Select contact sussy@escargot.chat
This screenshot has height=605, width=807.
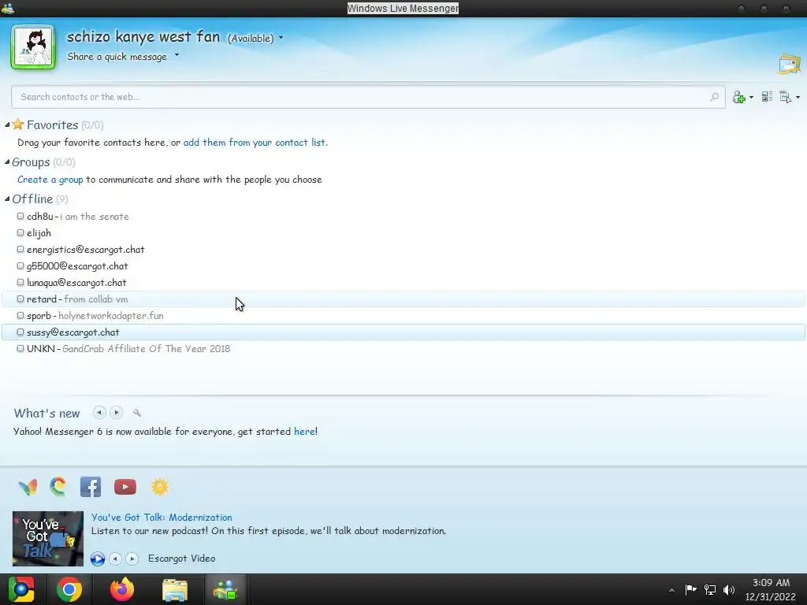click(x=403, y=332)
